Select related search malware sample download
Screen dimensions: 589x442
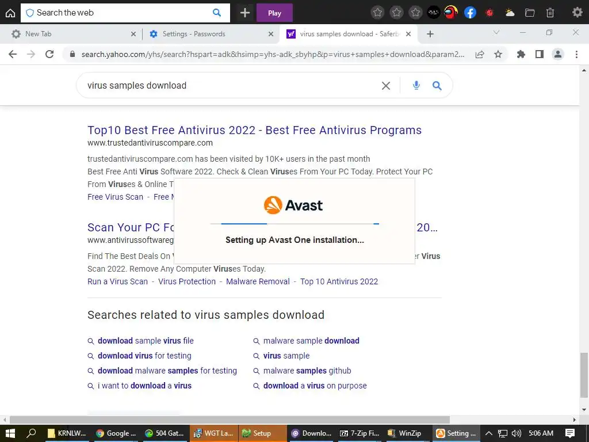(311, 341)
